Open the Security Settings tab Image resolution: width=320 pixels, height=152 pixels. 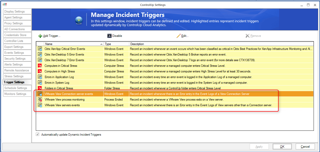coord(17,59)
